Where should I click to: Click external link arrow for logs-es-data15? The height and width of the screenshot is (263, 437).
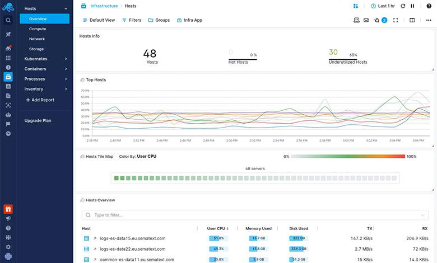tap(95, 238)
